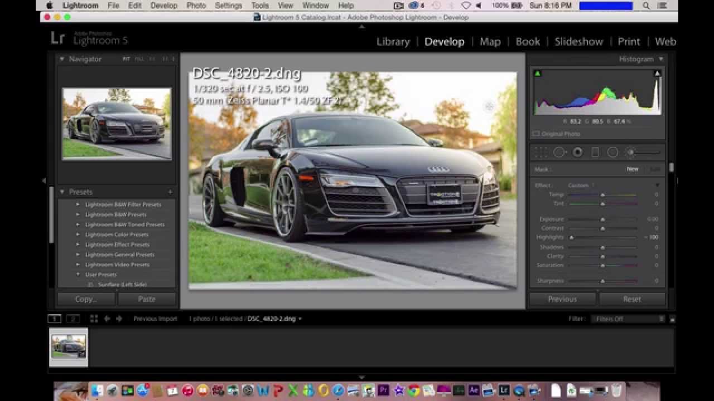The image size is (714, 401).
Task: Collapse the User Presets folder
Action: [x=78, y=275]
